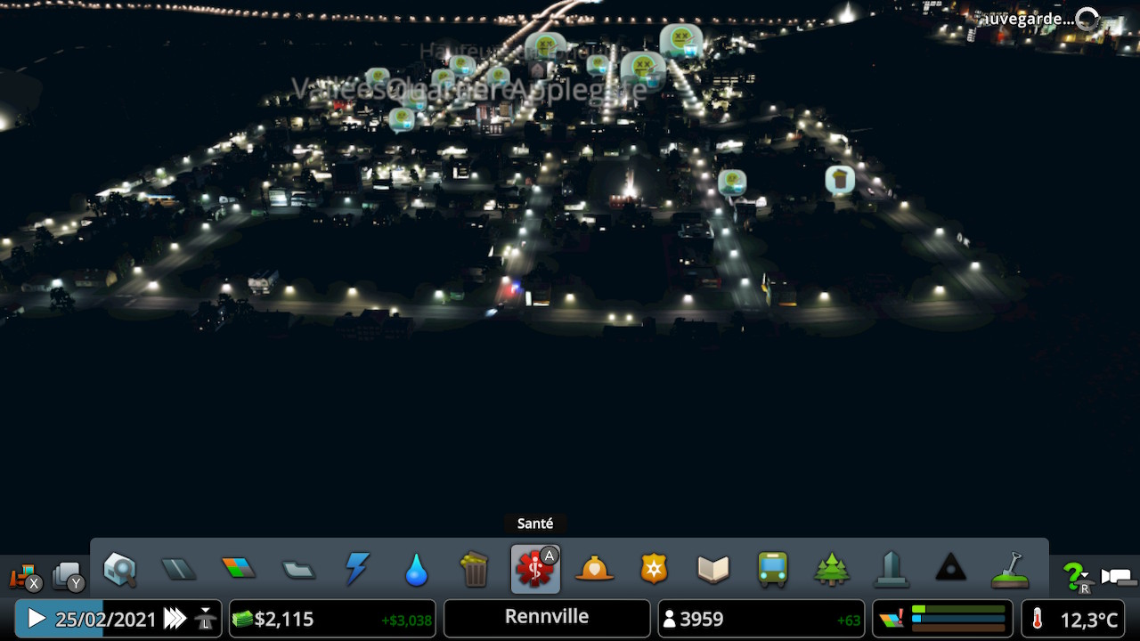This screenshot has height=641, width=1140.
Task: Open the Water drop menu
Action: click(416, 570)
